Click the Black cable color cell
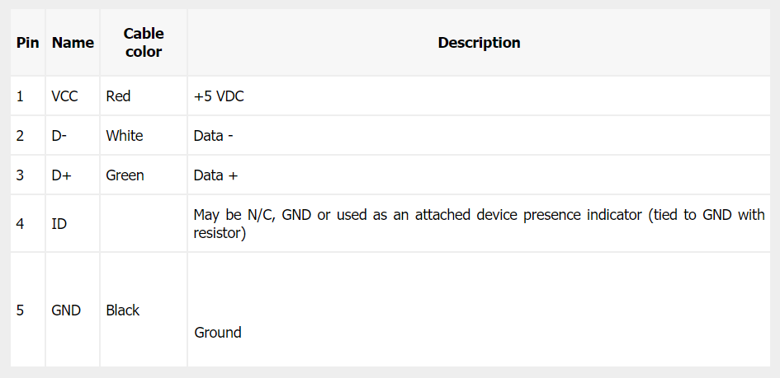The height and width of the screenshot is (378, 780). (x=123, y=310)
